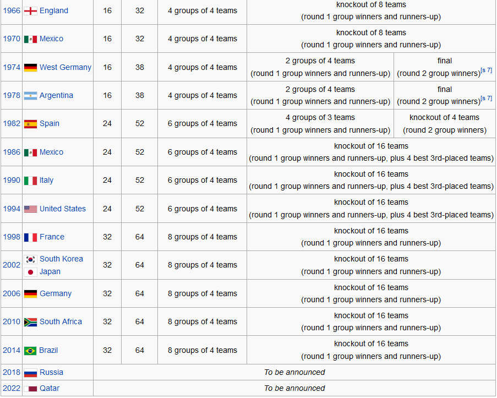The width and height of the screenshot is (497, 398).
Task: Open the 1974 year link
Action: 12,67
